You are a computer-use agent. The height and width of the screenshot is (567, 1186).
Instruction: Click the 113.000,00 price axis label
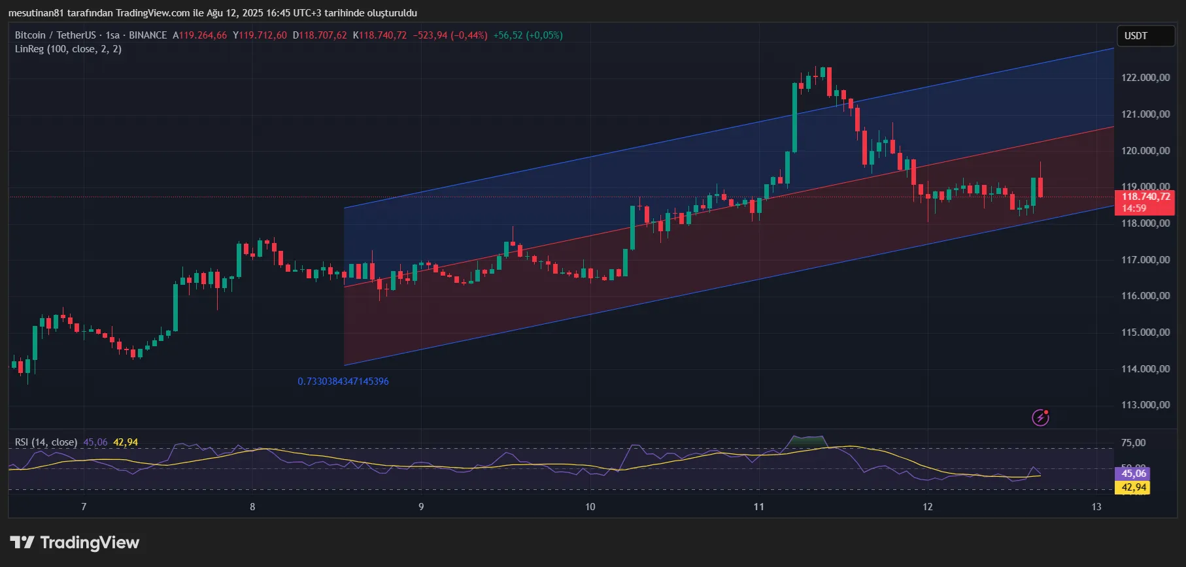pos(1145,405)
